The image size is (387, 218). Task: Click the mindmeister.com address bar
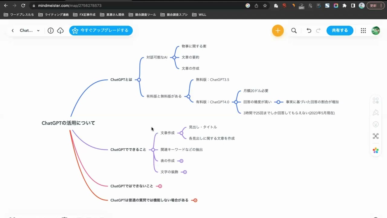point(136,5)
